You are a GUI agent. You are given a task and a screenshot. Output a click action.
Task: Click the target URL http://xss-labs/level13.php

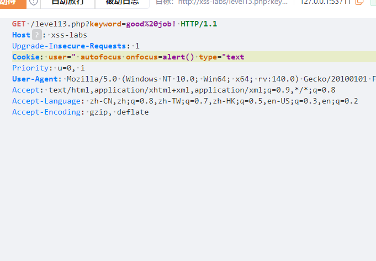click(x=232, y=2)
